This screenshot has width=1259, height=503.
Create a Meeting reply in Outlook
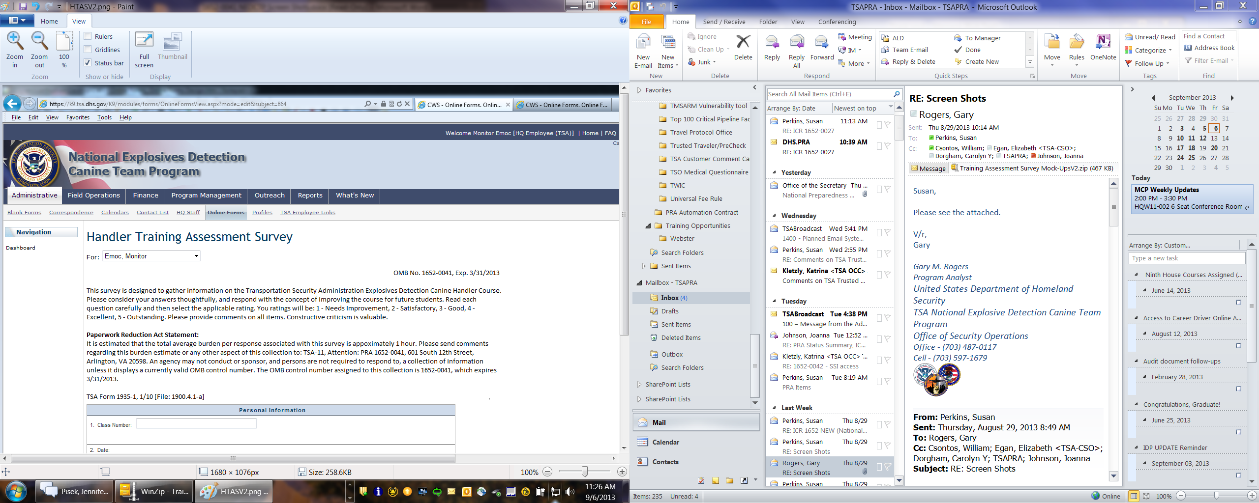[x=855, y=37]
